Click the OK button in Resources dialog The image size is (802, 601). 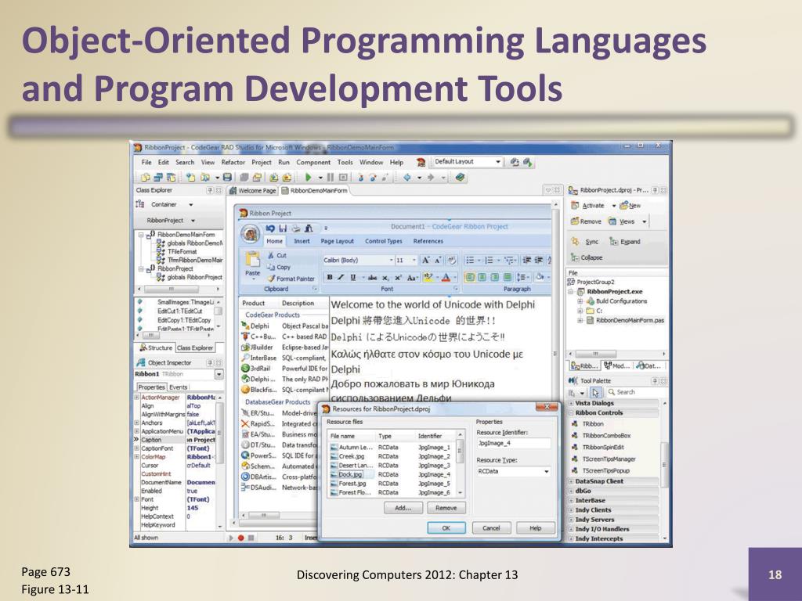click(446, 528)
